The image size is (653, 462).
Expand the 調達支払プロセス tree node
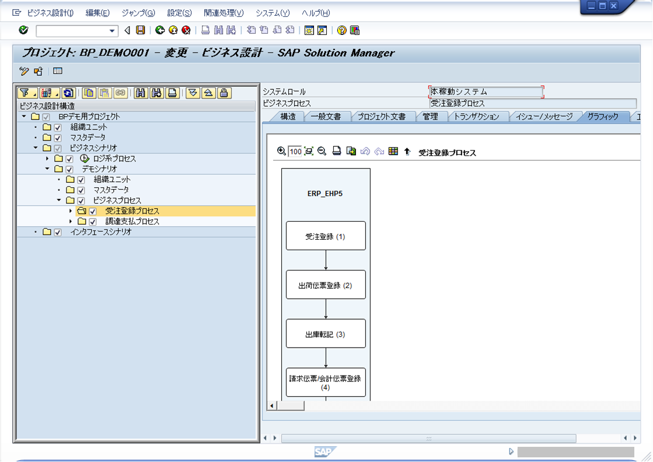(71, 222)
